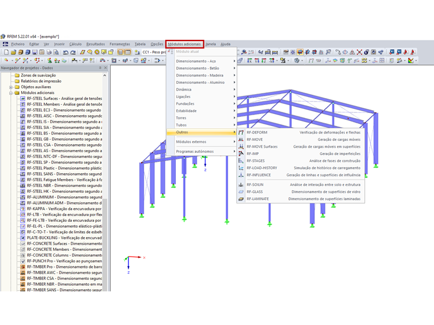Open the Editar menu
The height and width of the screenshot is (325, 434).
(x=34, y=44)
